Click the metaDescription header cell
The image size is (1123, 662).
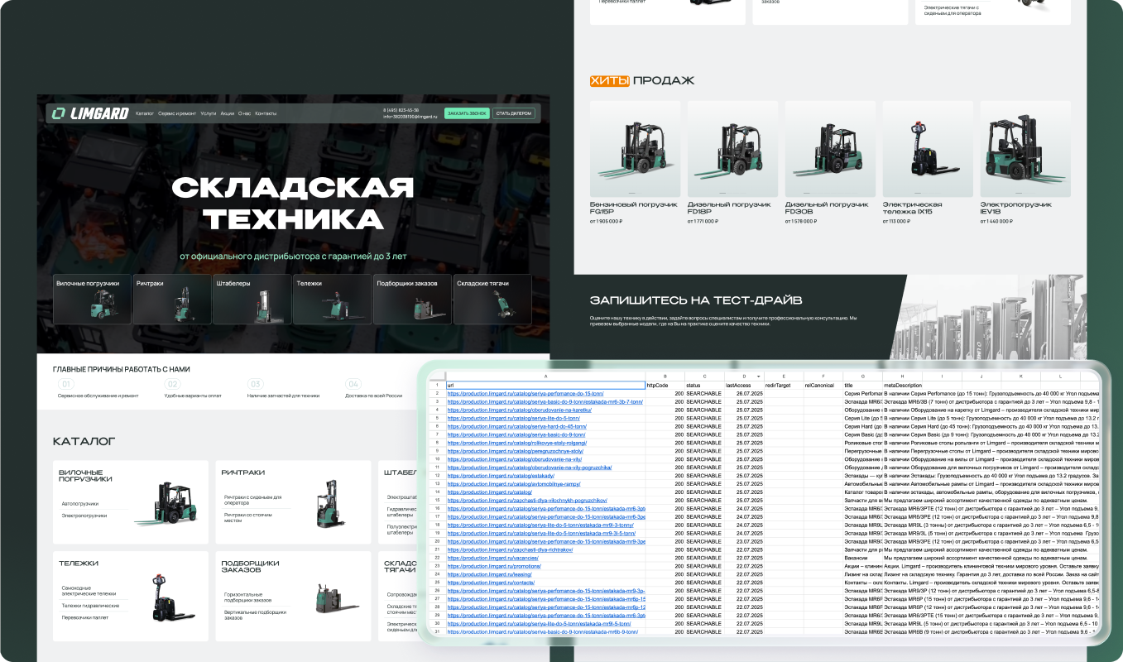[902, 385]
